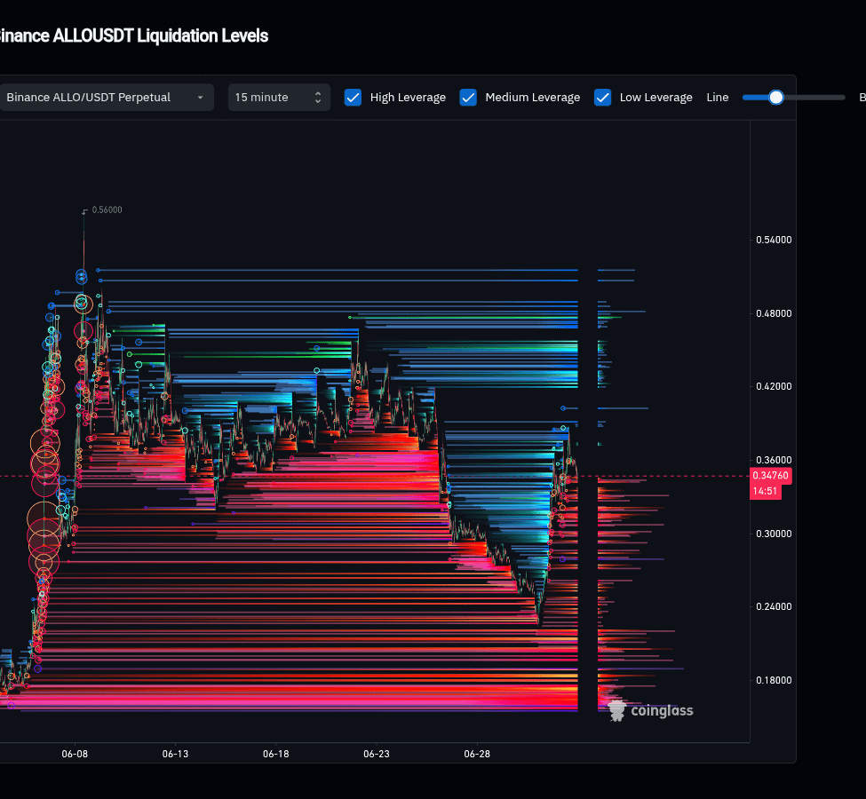The image size is (866, 799).
Task: Click the High Leverage label
Action: tap(408, 97)
